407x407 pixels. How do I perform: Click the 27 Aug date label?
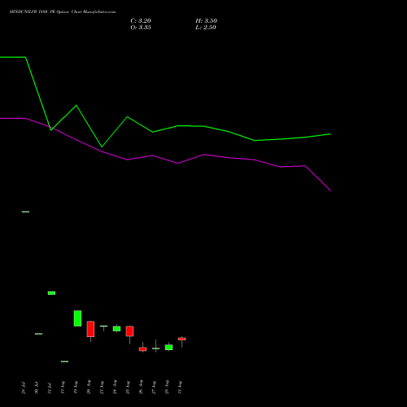(154, 387)
